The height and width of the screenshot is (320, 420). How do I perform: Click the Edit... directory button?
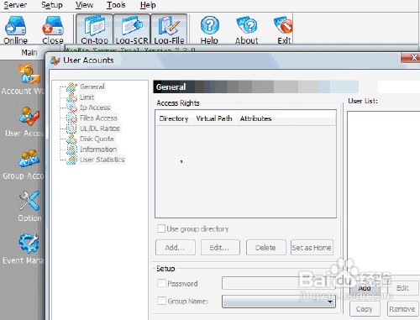pyautogui.click(x=220, y=248)
